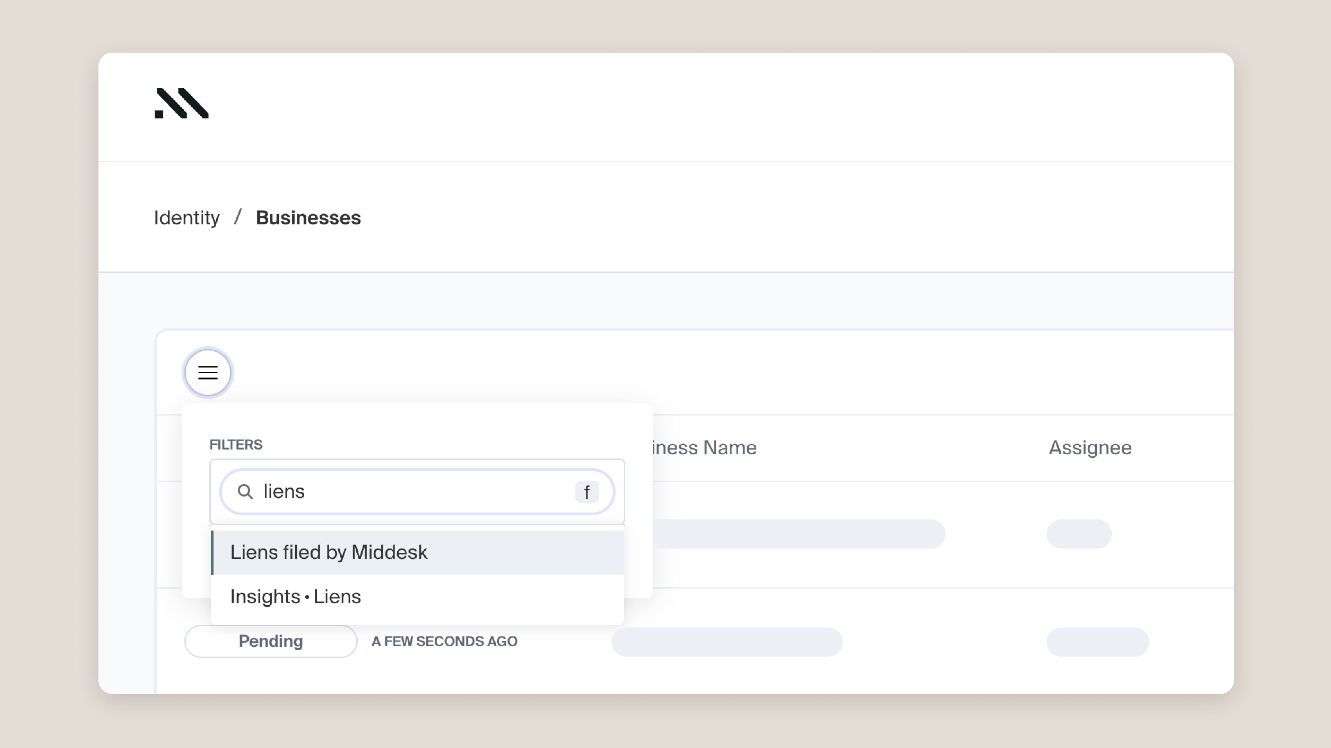Image resolution: width=1331 pixels, height=748 pixels.
Task: Click the 'f' shortcut key badge
Action: pyautogui.click(x=587, y=492)
